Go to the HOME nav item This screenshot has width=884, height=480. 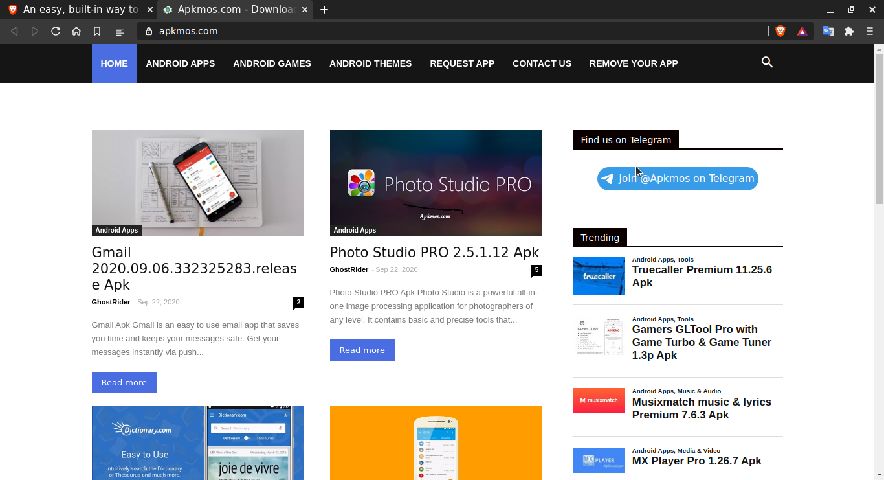point(115,63)
